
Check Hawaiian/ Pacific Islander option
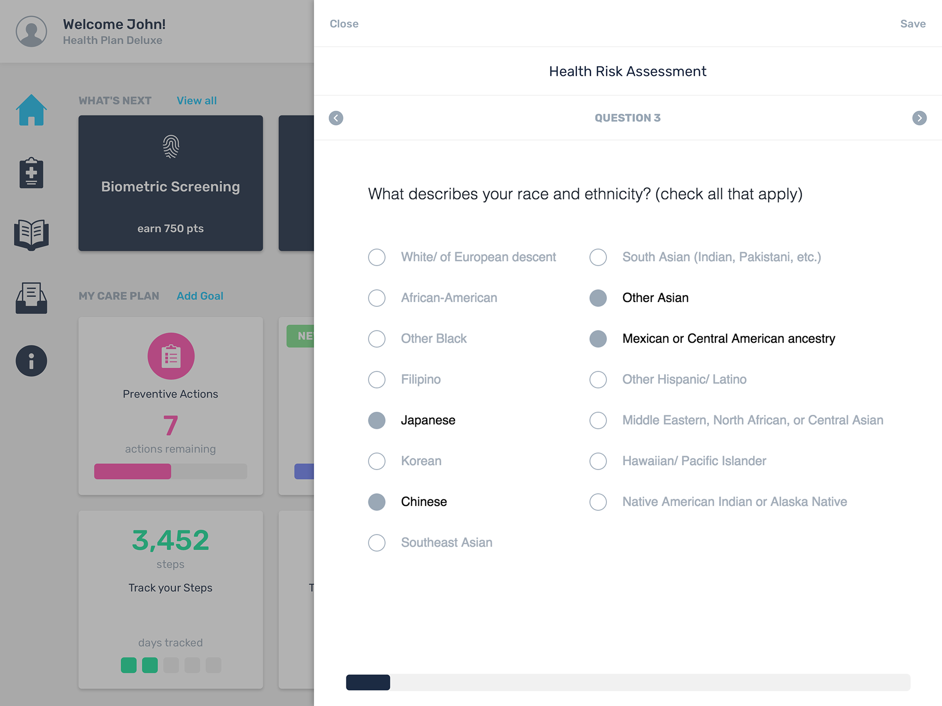pos(678,461)
